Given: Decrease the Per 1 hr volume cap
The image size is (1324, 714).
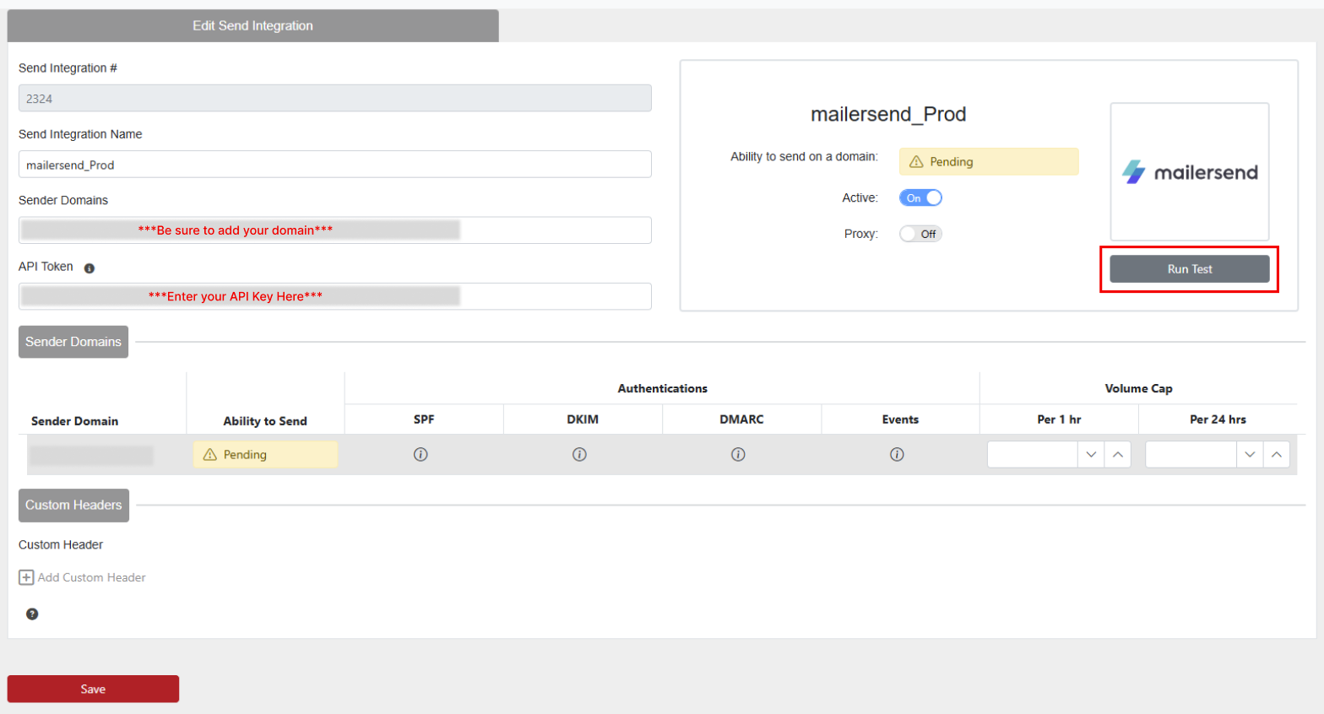Looking at the screenshot, I should [x=1091, y=454].
